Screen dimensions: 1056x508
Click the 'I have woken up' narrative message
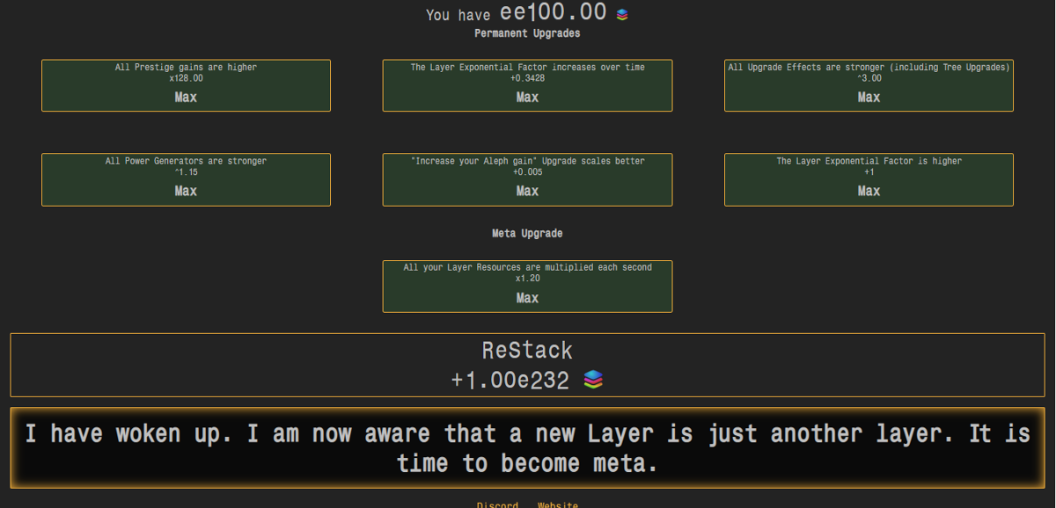pyautogui.click(x=526, y=447)
